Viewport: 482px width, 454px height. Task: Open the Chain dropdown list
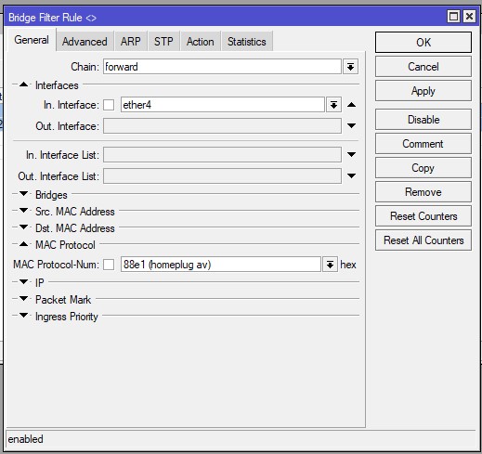click(x=350, y=67)
